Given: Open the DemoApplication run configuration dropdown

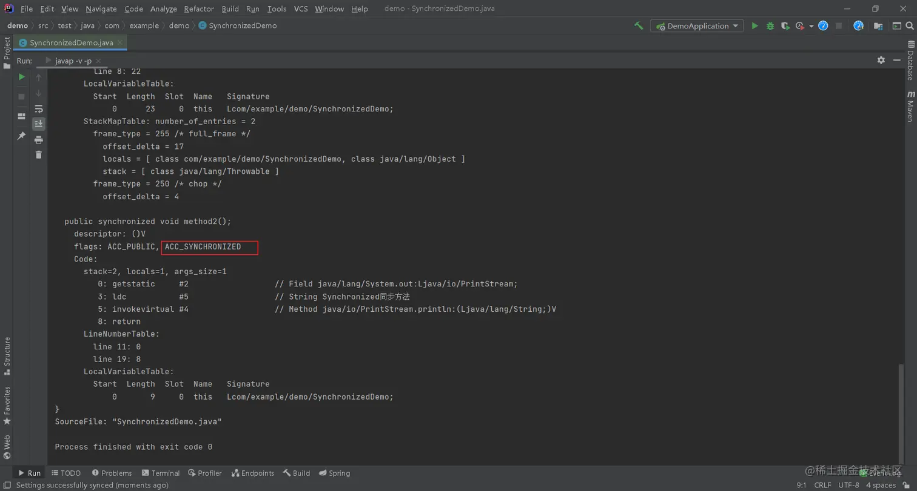Looking at the screenshot, I should point(697,26).
